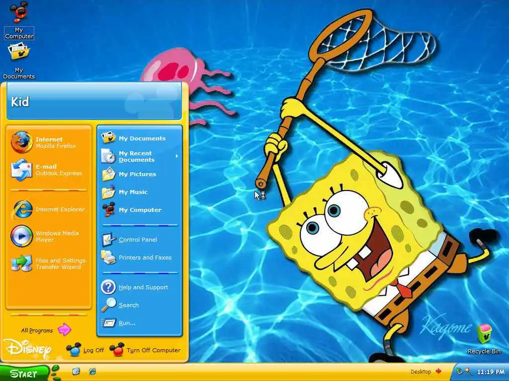509x381 pixels.
Task: Click the blue Mickey Log Off icon
Action: coord(74,350)
